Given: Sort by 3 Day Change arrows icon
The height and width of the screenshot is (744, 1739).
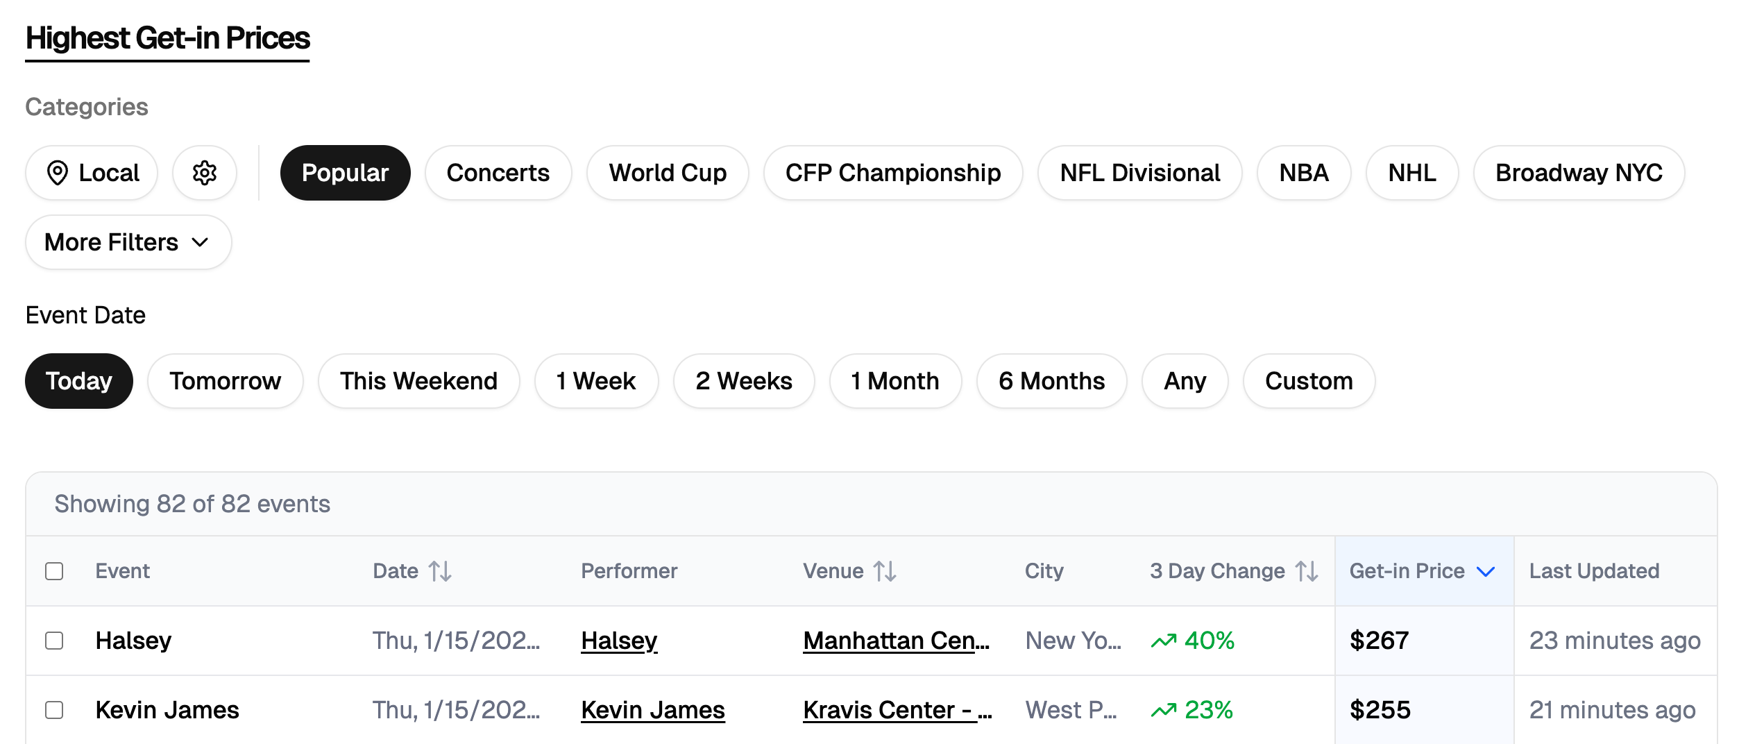Looking at the screenshot, I should tap(1307, 571).
